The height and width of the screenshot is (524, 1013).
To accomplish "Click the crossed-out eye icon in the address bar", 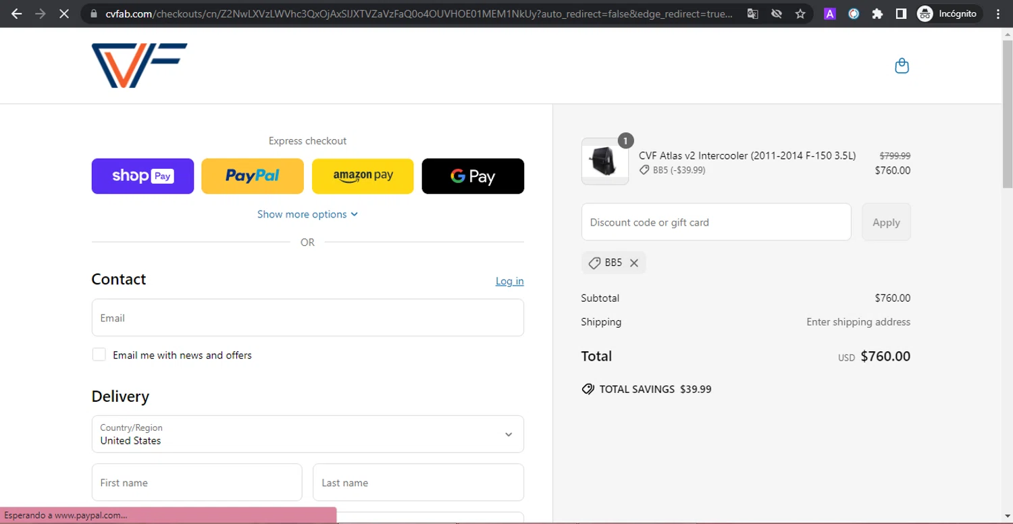I will pos(777,14).
